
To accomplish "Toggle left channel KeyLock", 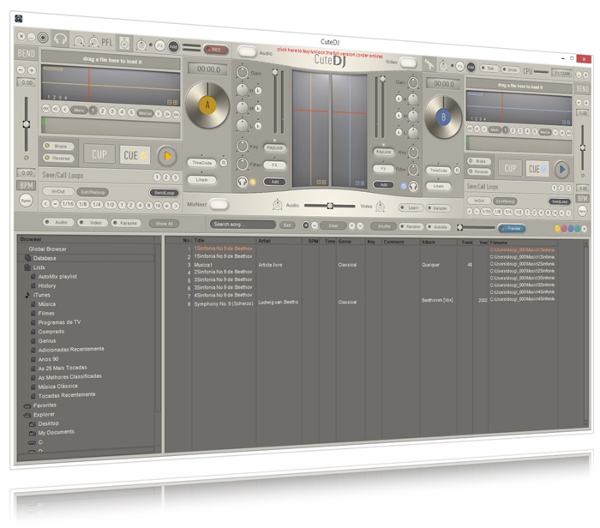I will point(275,147).
